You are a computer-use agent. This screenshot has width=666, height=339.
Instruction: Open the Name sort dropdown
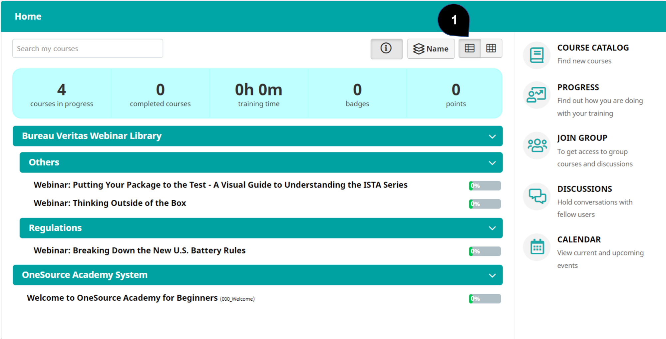click(x=431, y=49)
